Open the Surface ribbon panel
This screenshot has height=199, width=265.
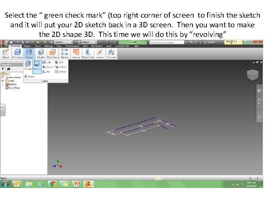pyautogui.click(x=76, y=54)
